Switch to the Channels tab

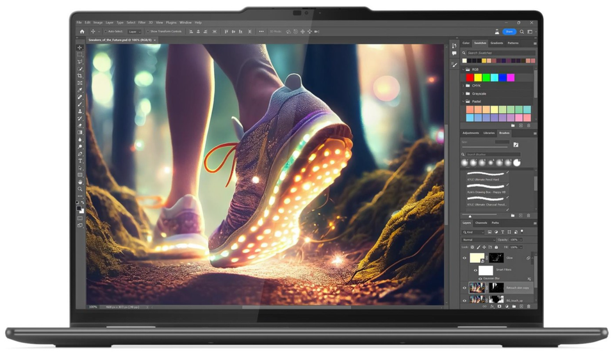coord(481,223)
